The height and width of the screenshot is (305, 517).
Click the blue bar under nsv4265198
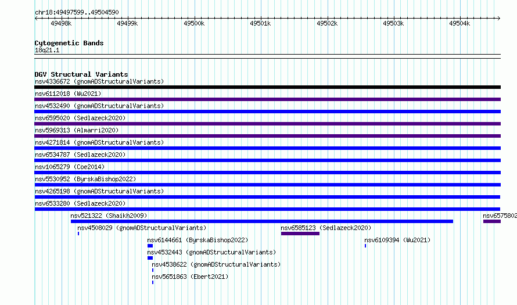click(267, 197)
